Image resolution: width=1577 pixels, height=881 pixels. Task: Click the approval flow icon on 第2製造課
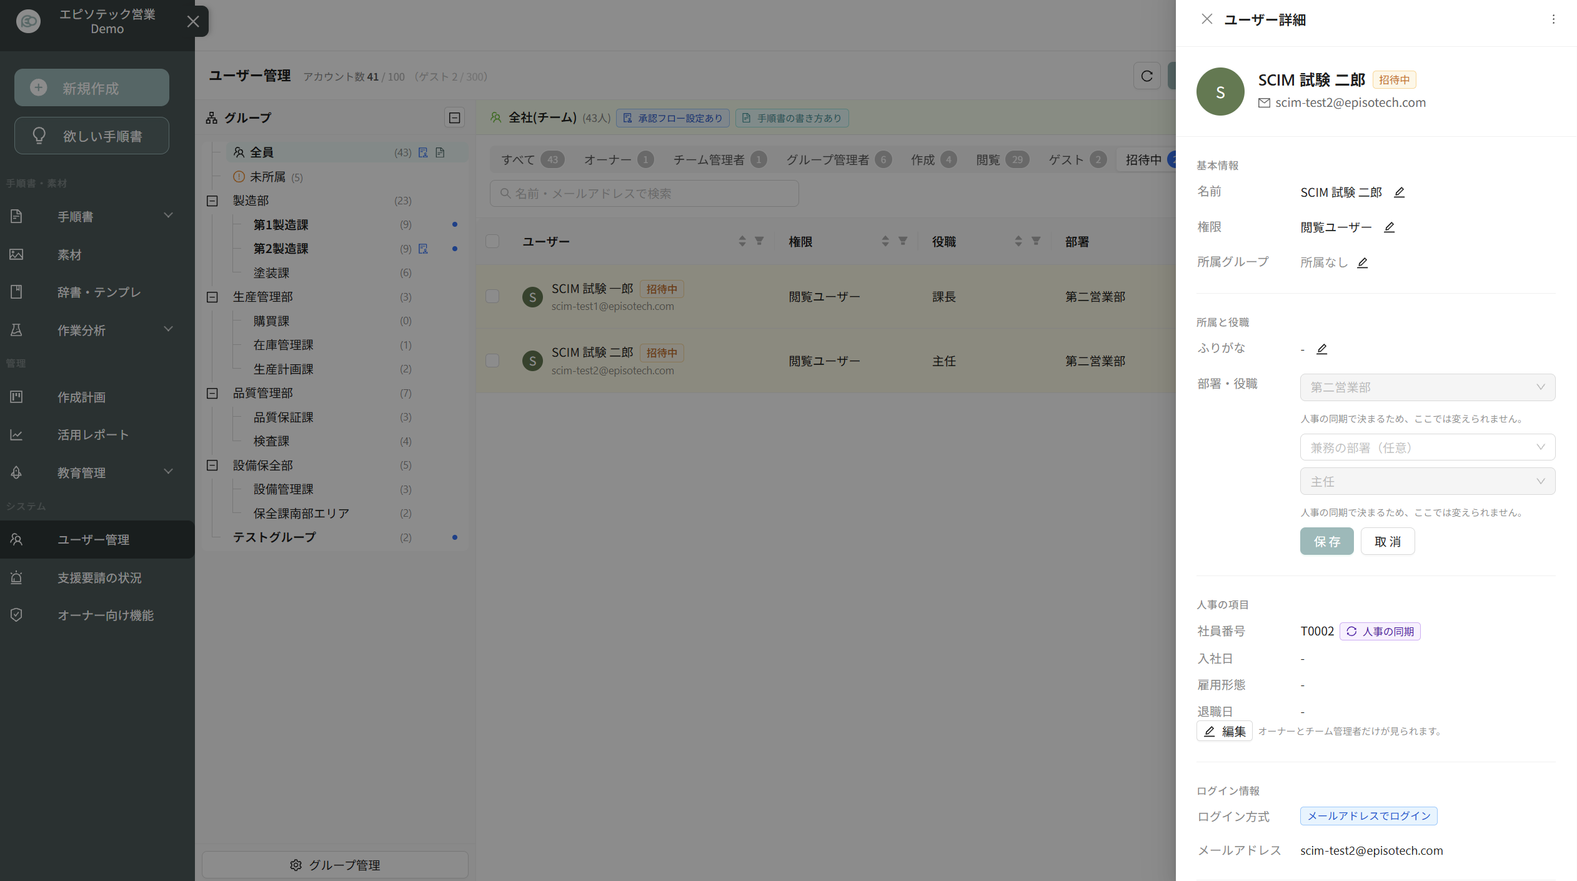[423, 249]
